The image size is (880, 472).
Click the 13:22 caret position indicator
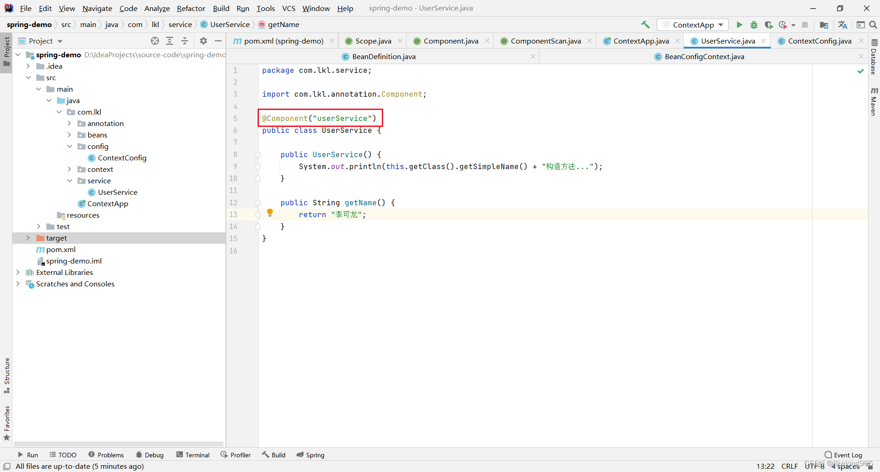click(x=765, y=466)
